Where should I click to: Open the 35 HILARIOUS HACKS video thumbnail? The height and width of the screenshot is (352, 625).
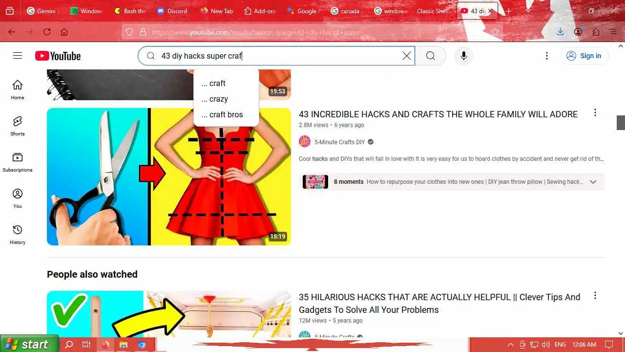tap(169, 314)
